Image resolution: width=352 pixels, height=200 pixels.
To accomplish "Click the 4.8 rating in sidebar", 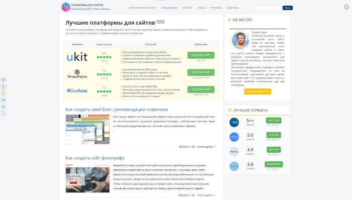I will (x=250, y=164).
